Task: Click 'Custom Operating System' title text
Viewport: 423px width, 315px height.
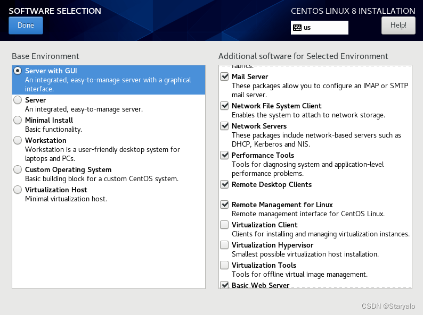Action: coord(68,170)
